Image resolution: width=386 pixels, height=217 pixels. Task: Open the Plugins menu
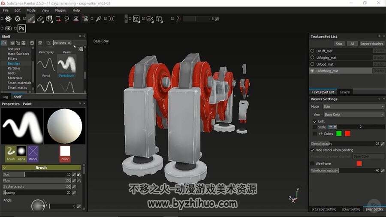click(x=61, y=10)
